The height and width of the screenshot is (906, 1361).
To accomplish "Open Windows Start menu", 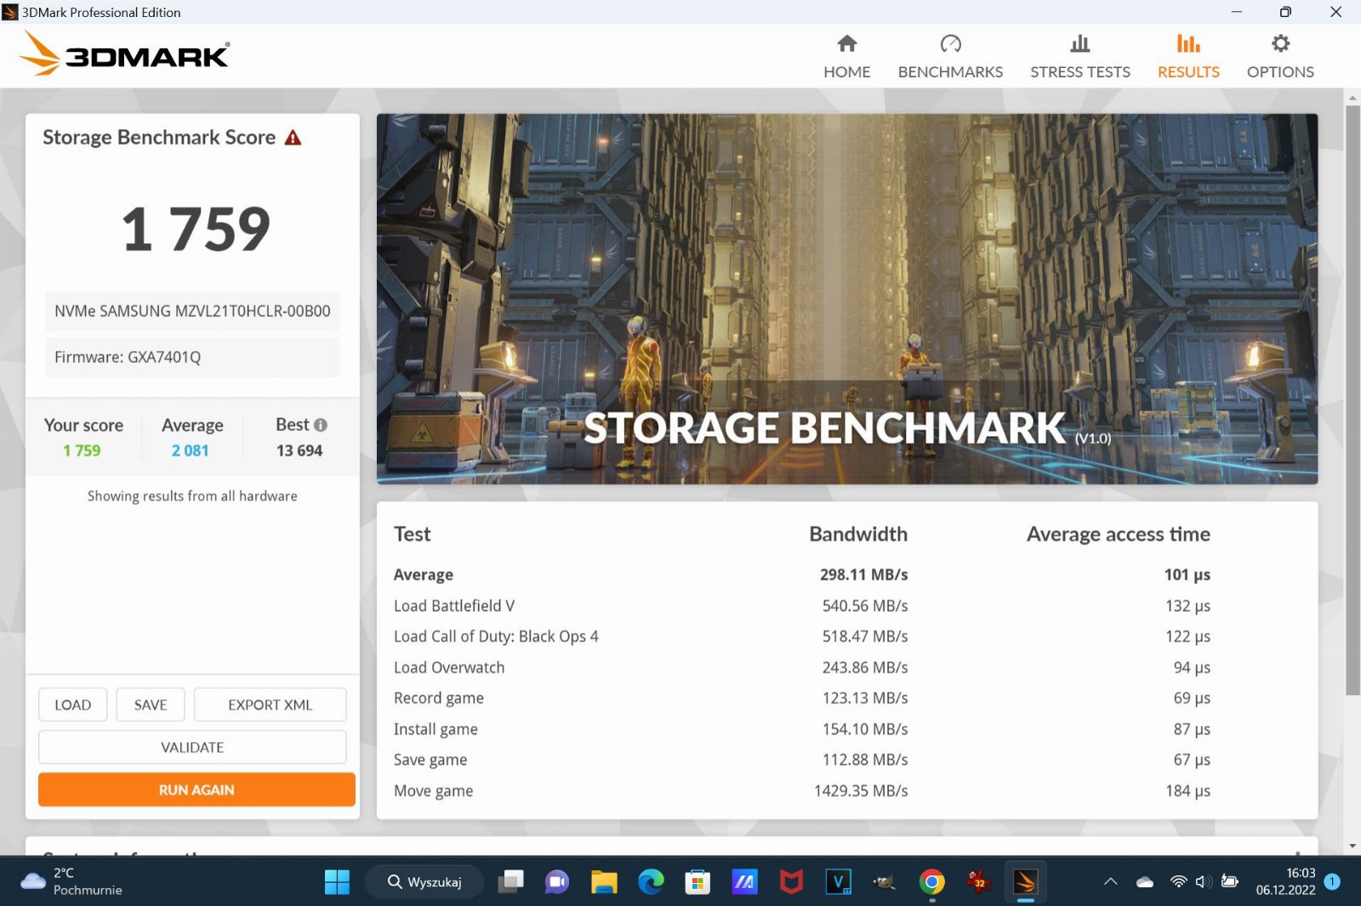I will (337, 882).
